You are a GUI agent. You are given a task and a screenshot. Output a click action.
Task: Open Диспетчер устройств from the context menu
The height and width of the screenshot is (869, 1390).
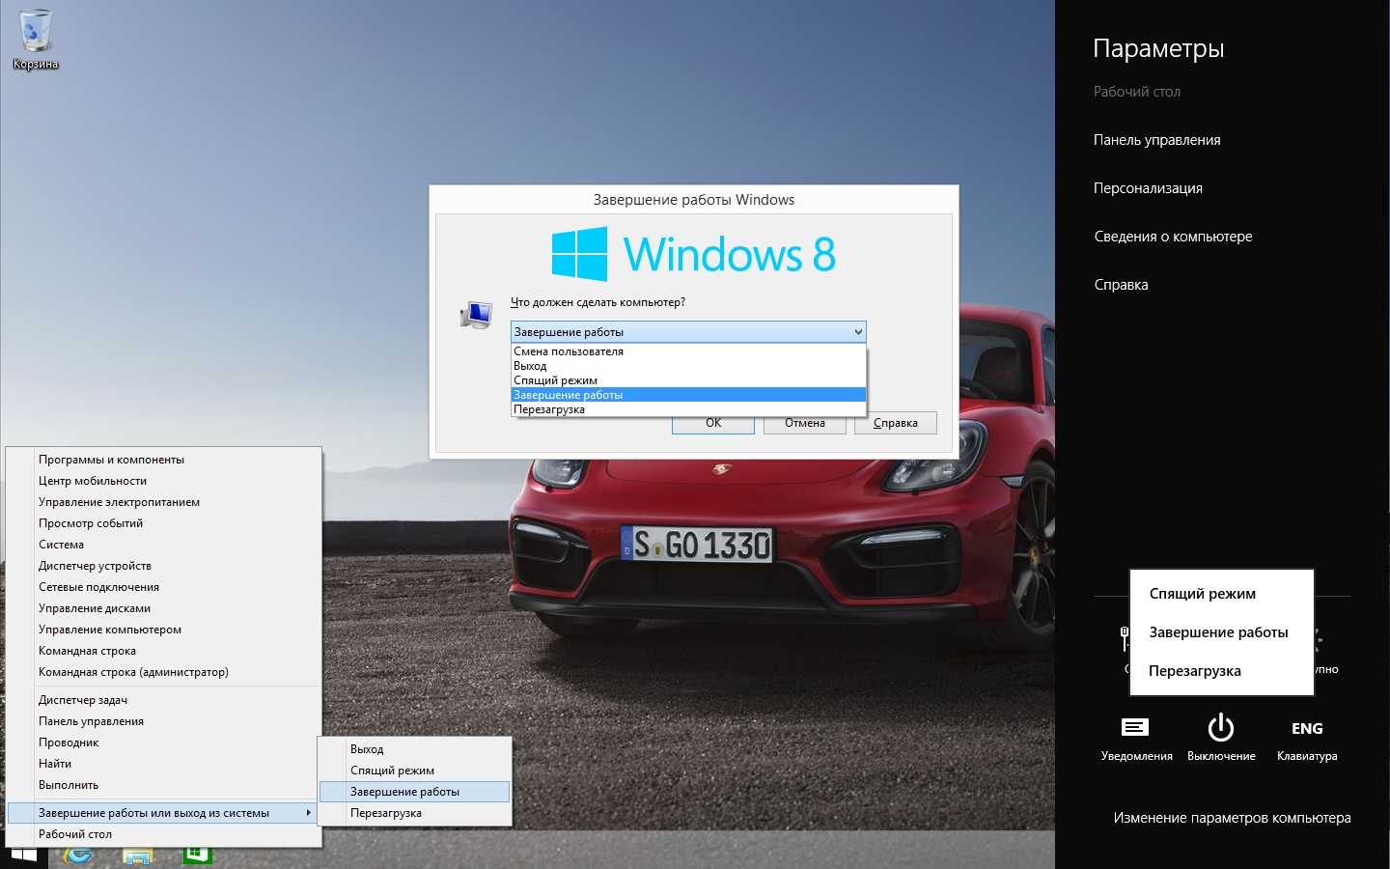(x=95, y=566)
